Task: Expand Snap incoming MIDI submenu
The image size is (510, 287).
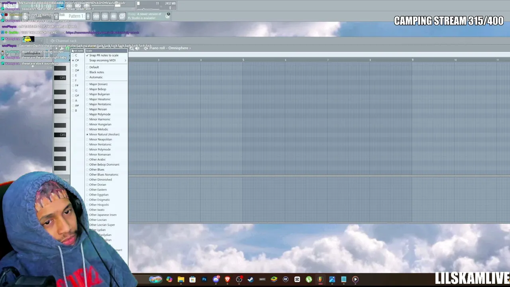Action: (x=106, y=61)
